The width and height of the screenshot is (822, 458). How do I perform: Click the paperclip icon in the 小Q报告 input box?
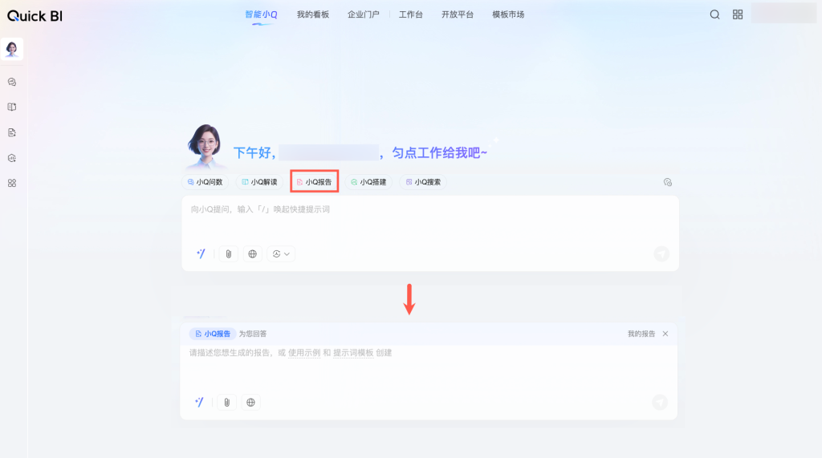click(227, 402)
